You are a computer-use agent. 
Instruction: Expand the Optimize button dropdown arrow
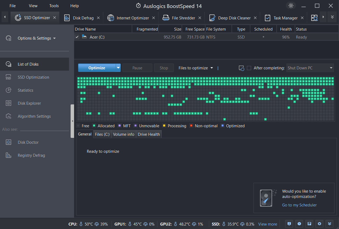coord(118,68)
